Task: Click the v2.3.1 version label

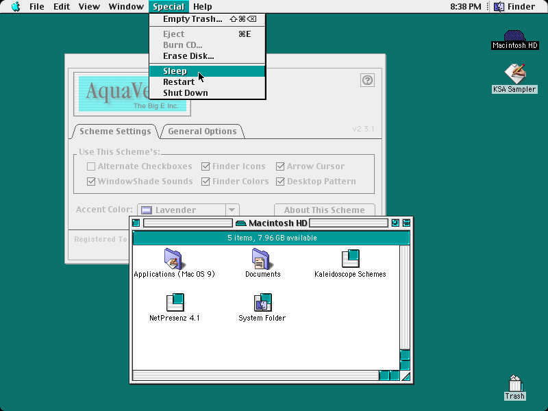Action: [x=363, y=129]
